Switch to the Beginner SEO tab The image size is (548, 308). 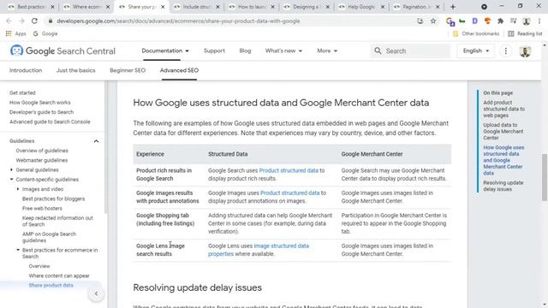click(x=128, y=70)
